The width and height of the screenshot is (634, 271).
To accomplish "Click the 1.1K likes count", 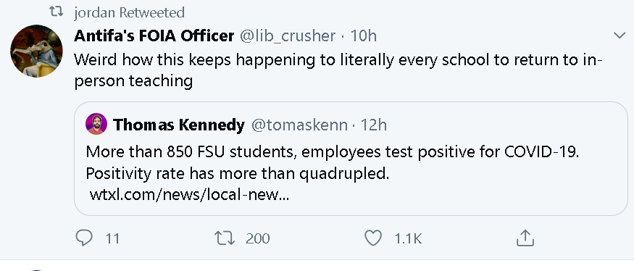I will [408, 238].
